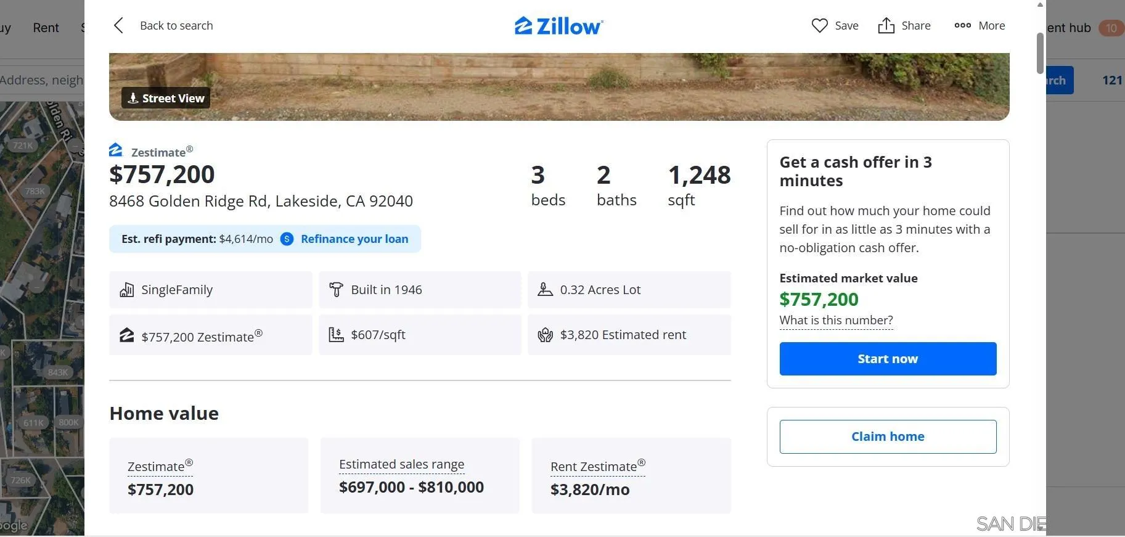This screenshot has height=537, width=1125.
Task: Click the hammer icon beside Built in 1946
Action: click(x=337, y=289)
